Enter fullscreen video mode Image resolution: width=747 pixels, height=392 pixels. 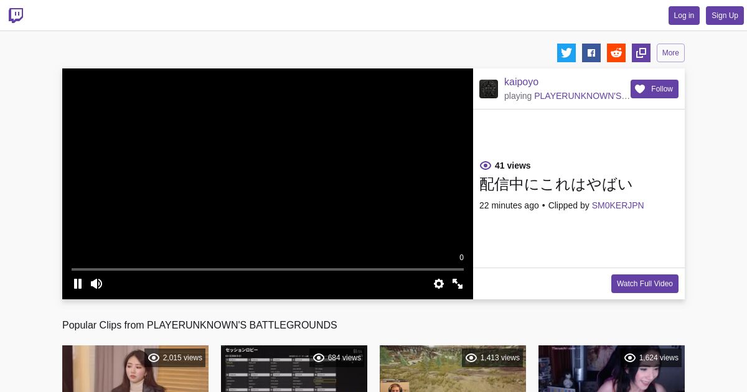point(458,284)
